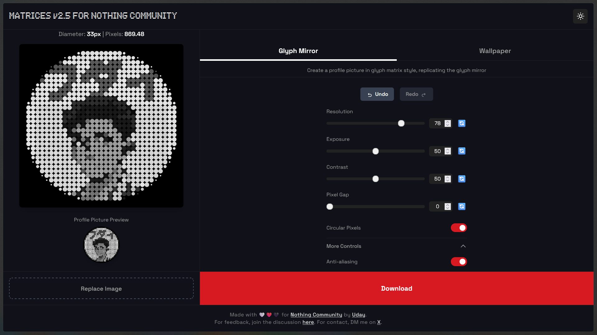Click the Undo arrow icon

coord(370,94)
